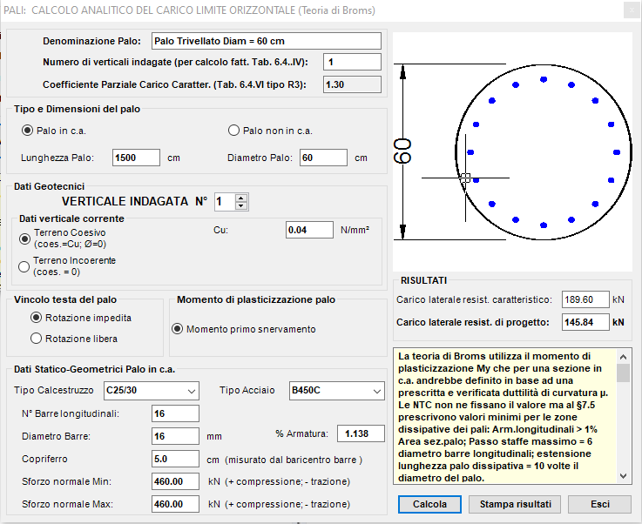
Task: Increase Verticale Indagata number with up arrow
Action: click(x=241, y=198)
